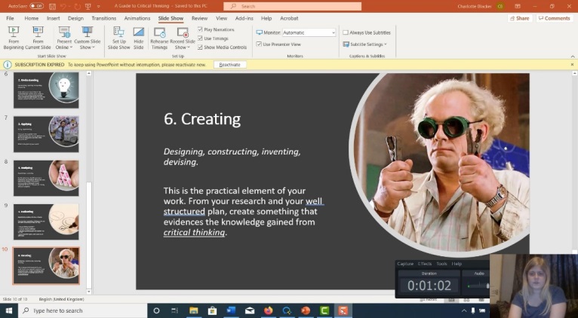
Task: Open Microsoft Store from the taskbar
Action: (x=212, y=310)
